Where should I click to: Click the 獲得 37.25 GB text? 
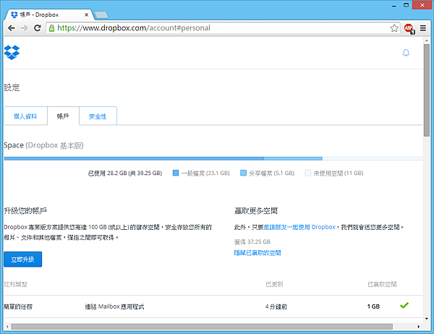click(x=252, y=241)
